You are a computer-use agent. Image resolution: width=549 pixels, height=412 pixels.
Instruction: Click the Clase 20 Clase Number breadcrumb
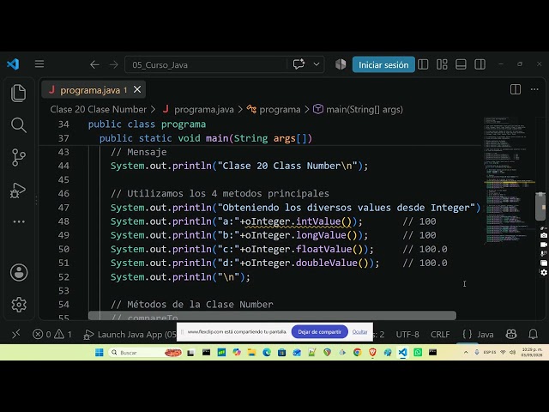pyautogui.click(x=99, y=109)
